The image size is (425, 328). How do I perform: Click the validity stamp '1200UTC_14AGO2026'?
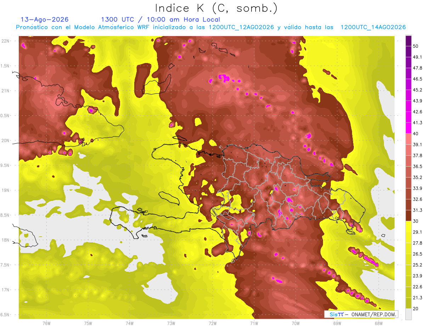(373, 27)
